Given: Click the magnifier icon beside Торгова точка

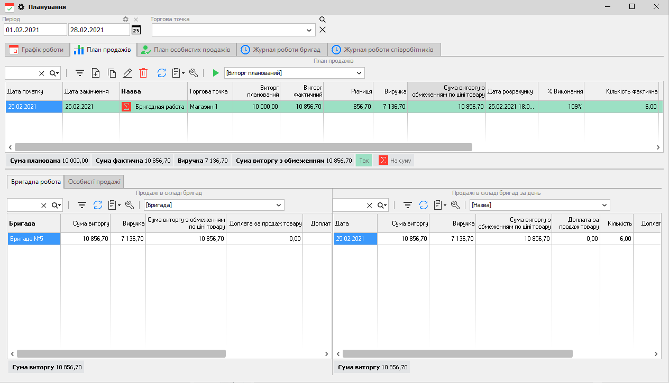Looking at the screenshot, I should tap(323, 20).
